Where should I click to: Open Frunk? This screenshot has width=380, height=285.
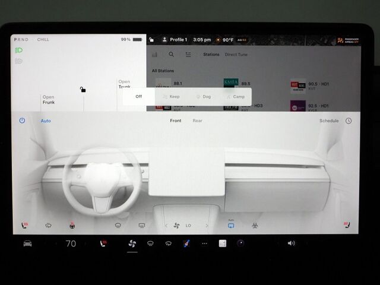tap(49, 100)
